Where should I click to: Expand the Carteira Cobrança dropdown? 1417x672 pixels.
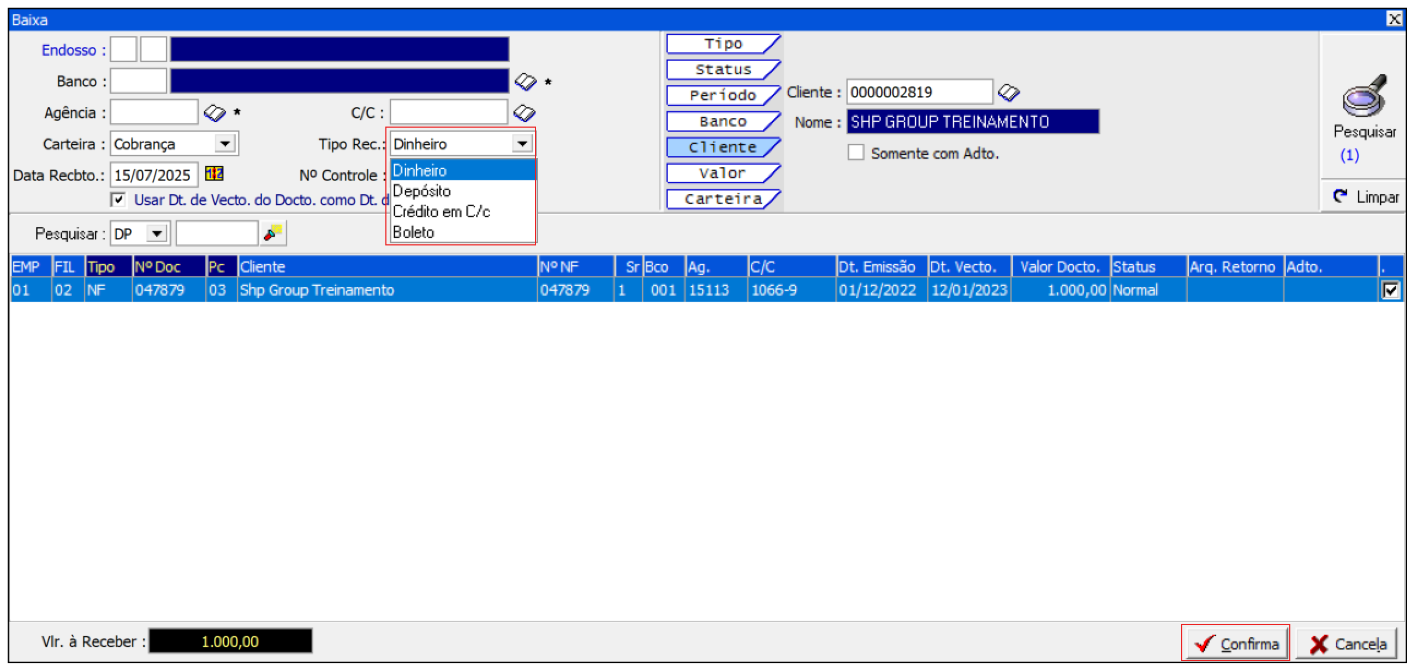tap(225, 144)
